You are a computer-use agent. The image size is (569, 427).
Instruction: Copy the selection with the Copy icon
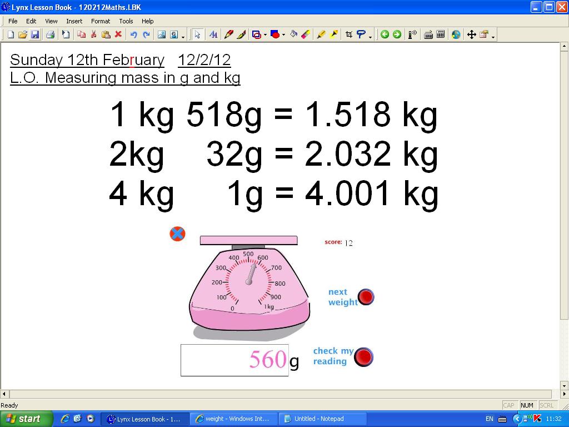(81, 34)
